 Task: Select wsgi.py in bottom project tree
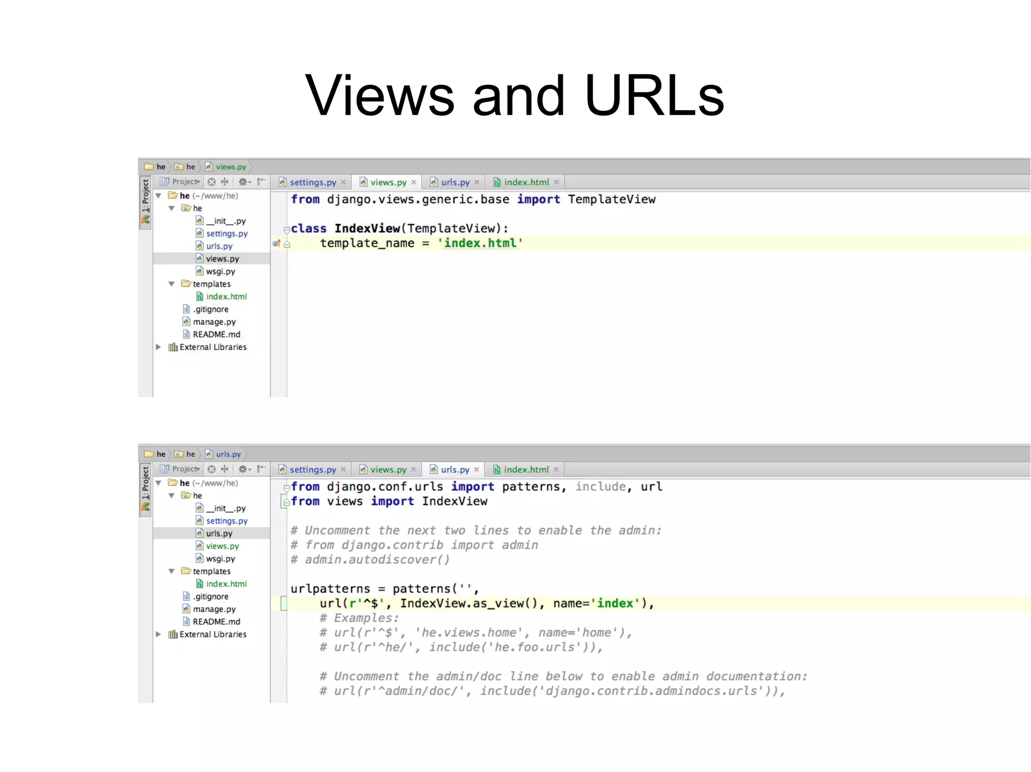(x=215, y=559)
